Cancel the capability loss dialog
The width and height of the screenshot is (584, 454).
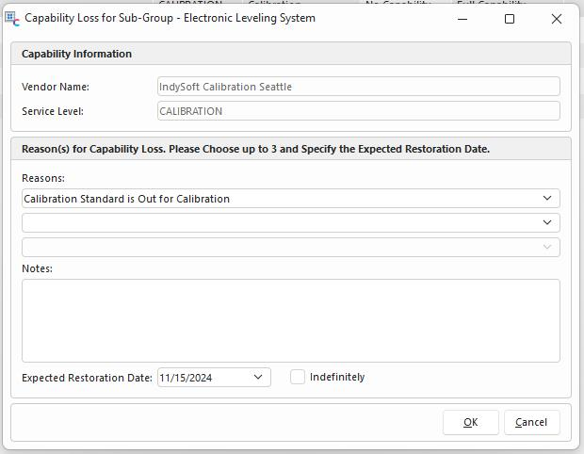click(x=531, y=422)
